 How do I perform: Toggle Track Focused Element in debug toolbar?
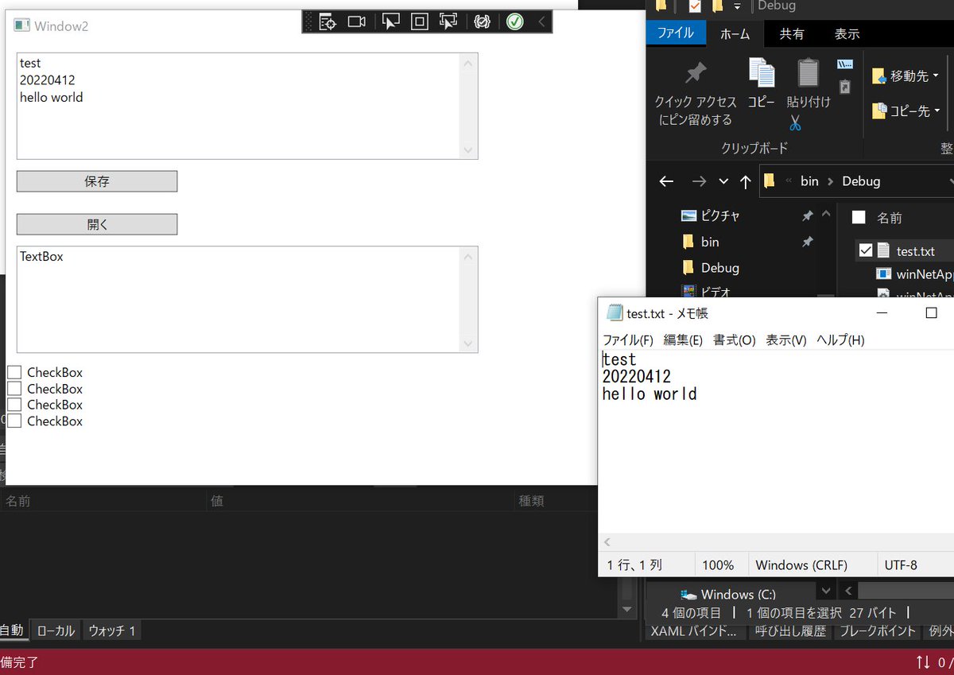pyautogui.click(x=449, y=21)
